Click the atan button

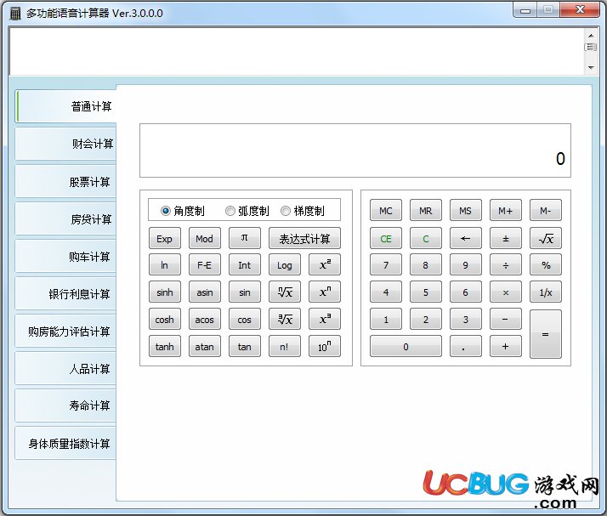[x=204, y=346]
